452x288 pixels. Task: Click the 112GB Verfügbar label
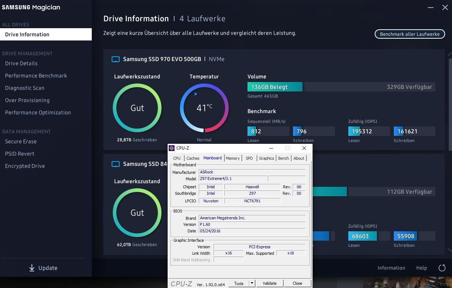click(x=409, y=192)
